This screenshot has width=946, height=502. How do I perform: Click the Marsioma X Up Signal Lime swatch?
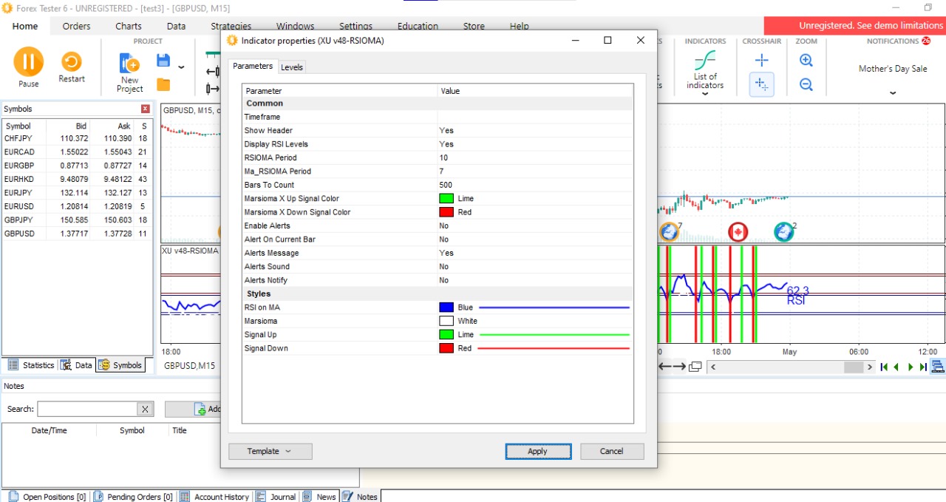(x=446, y=199)
